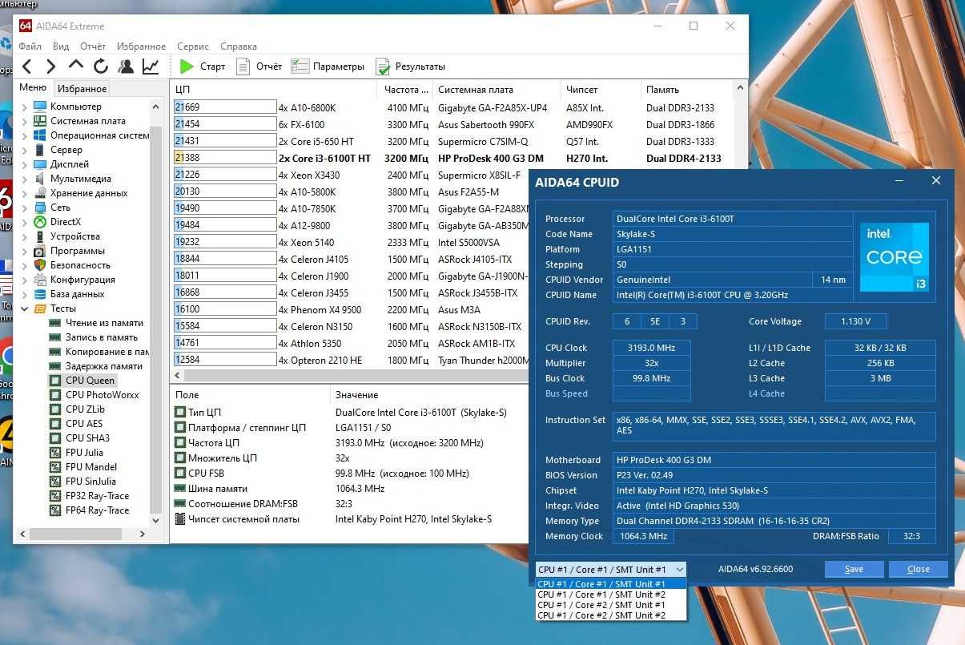Open the Сервис menu
965x645 pixels.
click(193, 46)
